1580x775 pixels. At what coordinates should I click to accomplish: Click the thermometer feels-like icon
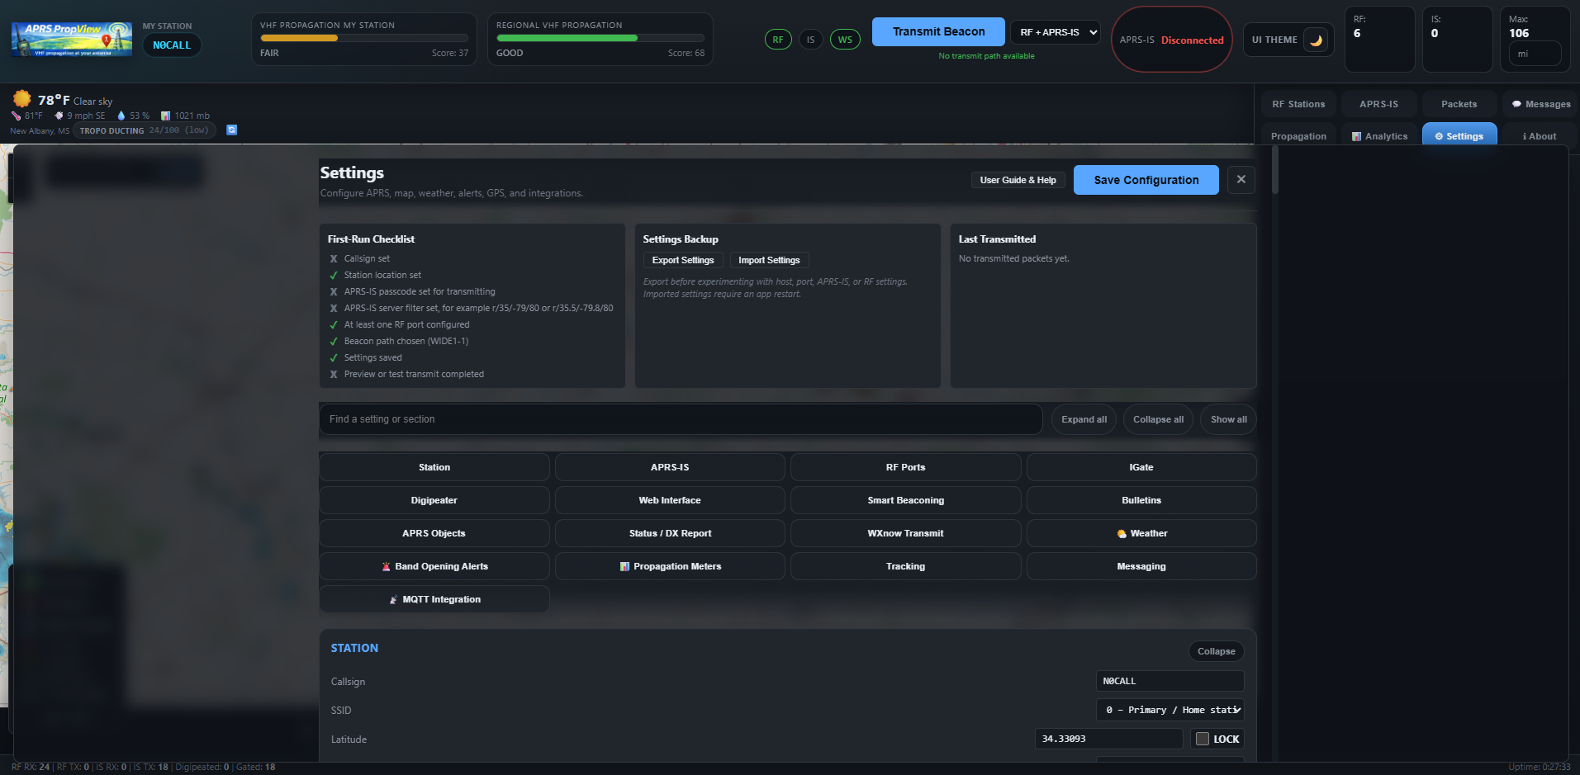(17, 116)
